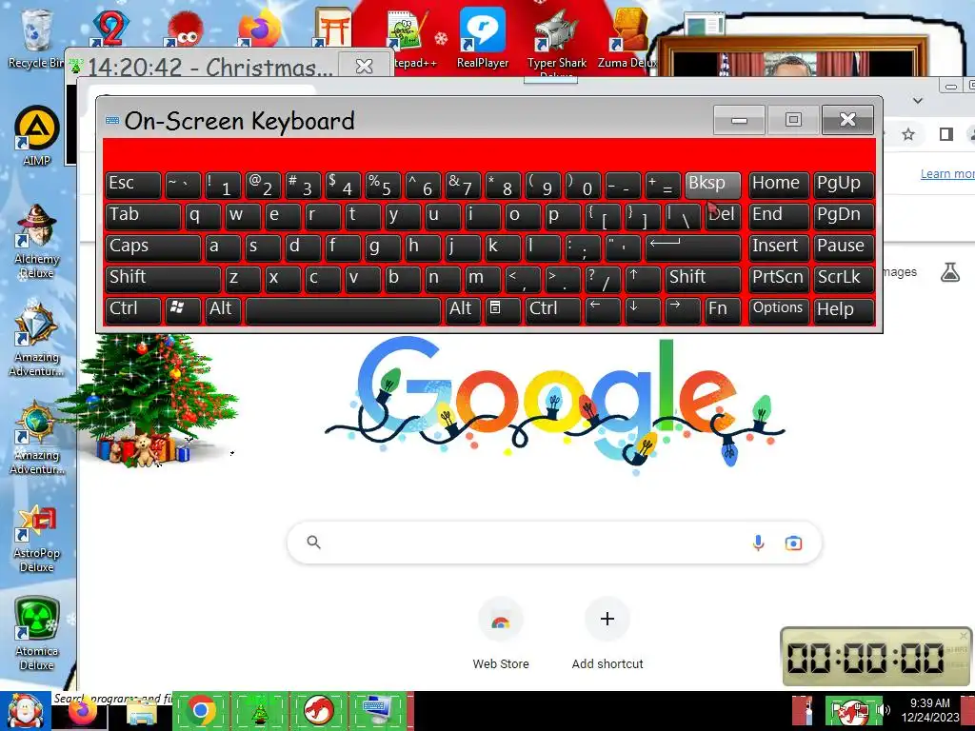Image resolution: width=975 pixels, height=731 pixels.
Task: Click the Del key
Action: (x=724, y=216)
